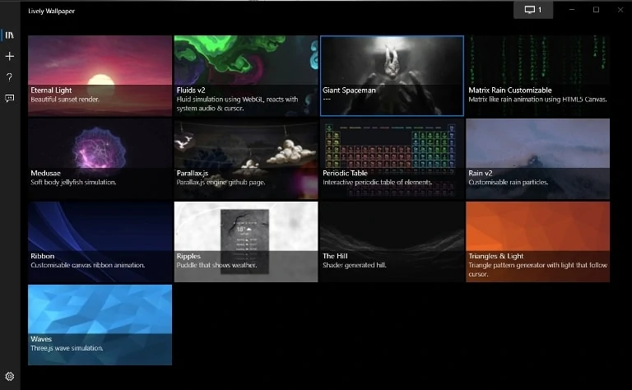Select the Triangles & Light wallpaper
632x390 pixels.
[537, 242]
